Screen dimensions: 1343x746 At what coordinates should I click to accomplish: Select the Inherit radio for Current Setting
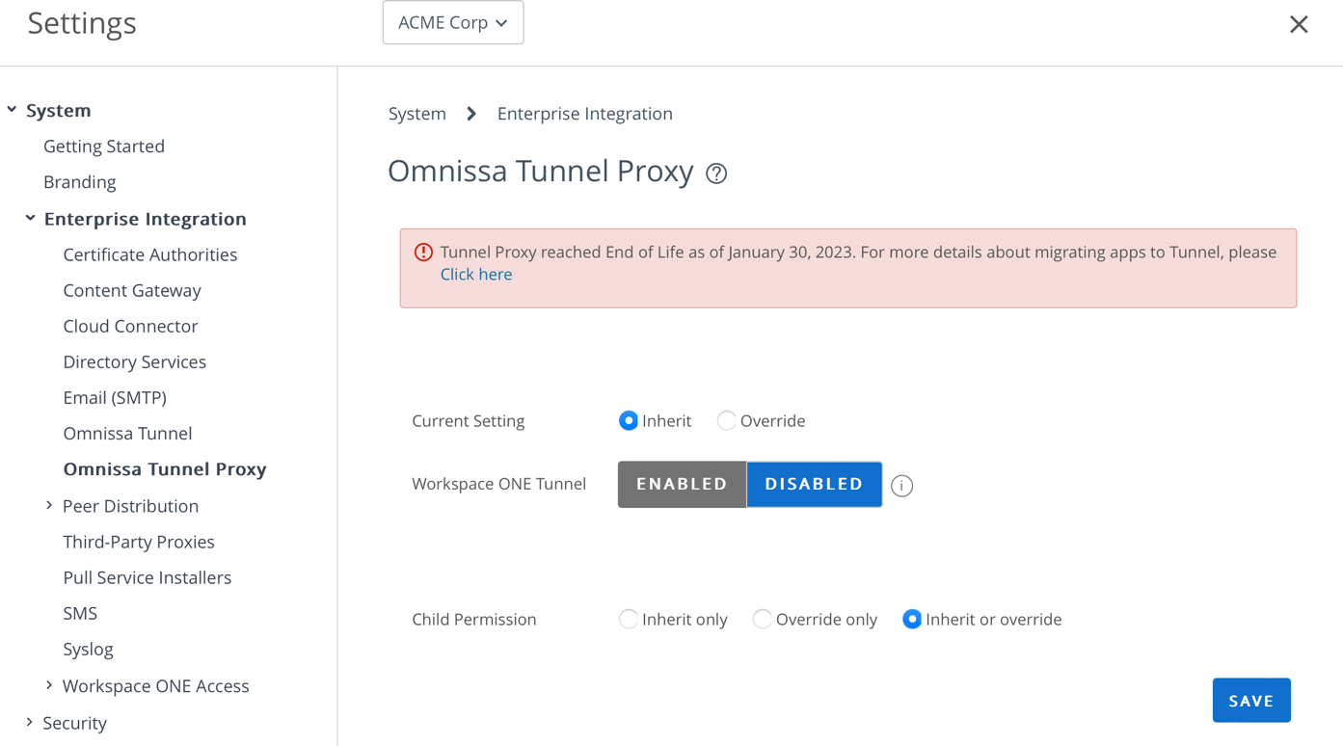click(629, 421)
